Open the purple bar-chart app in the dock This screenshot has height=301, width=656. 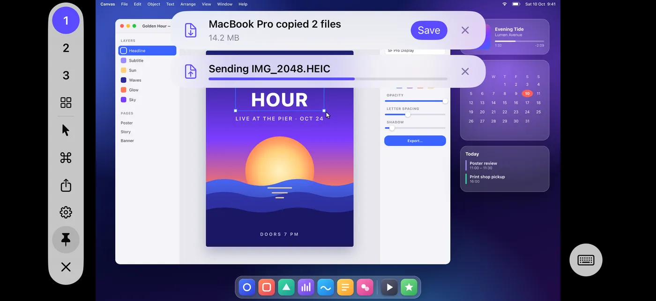coord(306,287)
